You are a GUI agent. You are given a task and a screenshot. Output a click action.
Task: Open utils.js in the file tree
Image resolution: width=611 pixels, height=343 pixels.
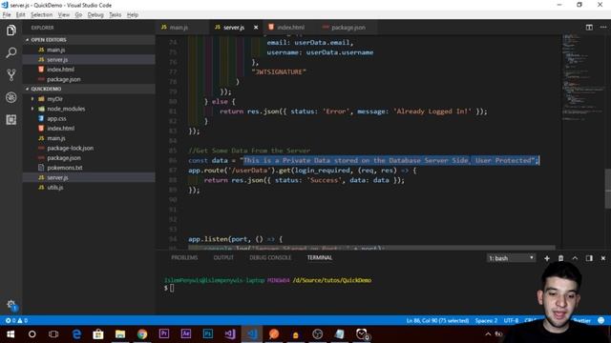point(55,187)
